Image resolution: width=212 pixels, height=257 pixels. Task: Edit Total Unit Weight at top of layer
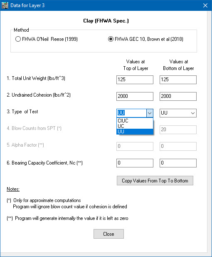pos(135,80)
